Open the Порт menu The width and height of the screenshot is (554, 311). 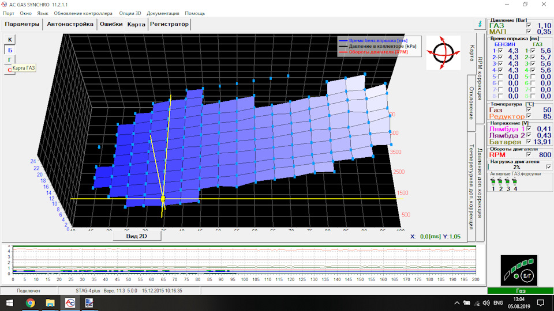click(x=9, y=13)
